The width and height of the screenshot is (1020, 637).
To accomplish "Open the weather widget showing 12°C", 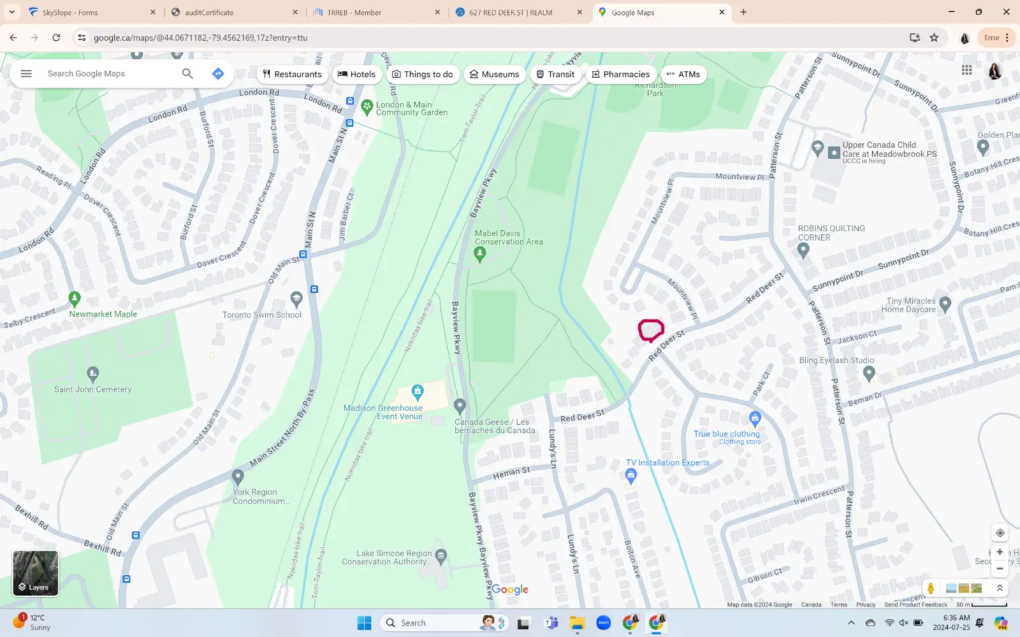I will click(32, 622).
